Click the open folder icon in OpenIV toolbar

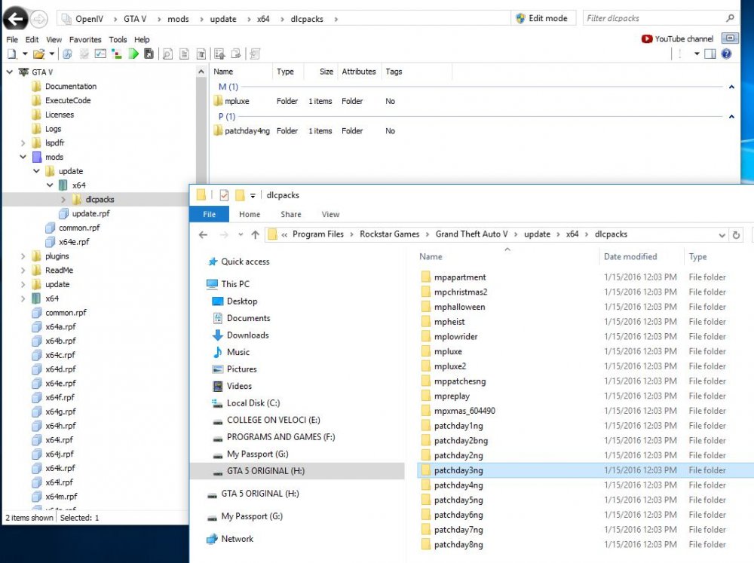pyautogui.click(x=38, y=54)
